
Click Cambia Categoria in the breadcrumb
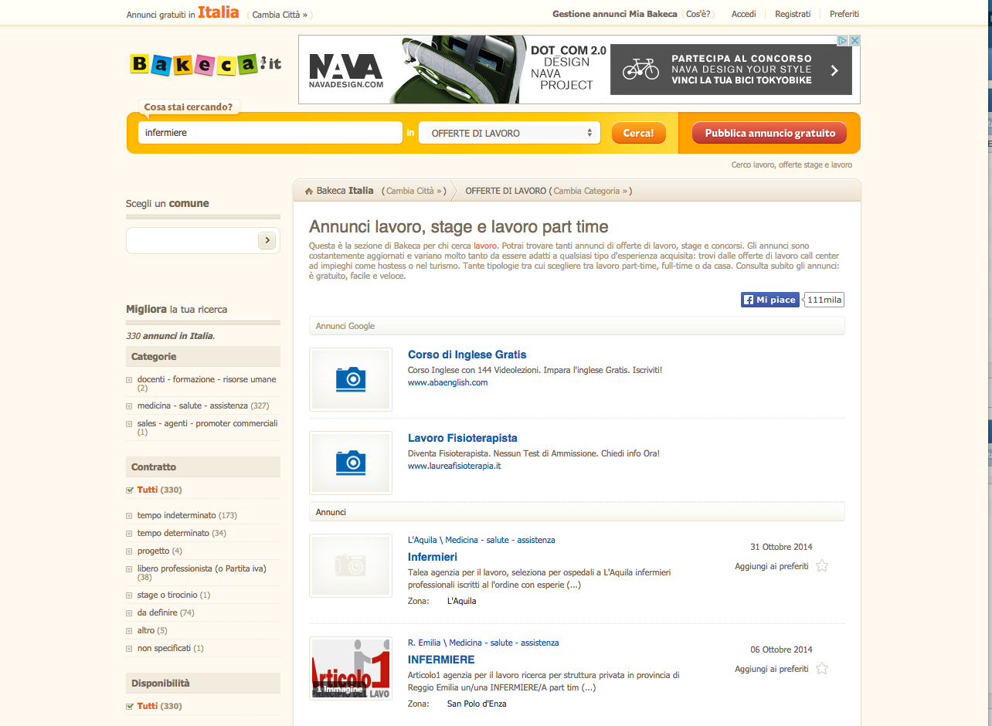(590, 190)
